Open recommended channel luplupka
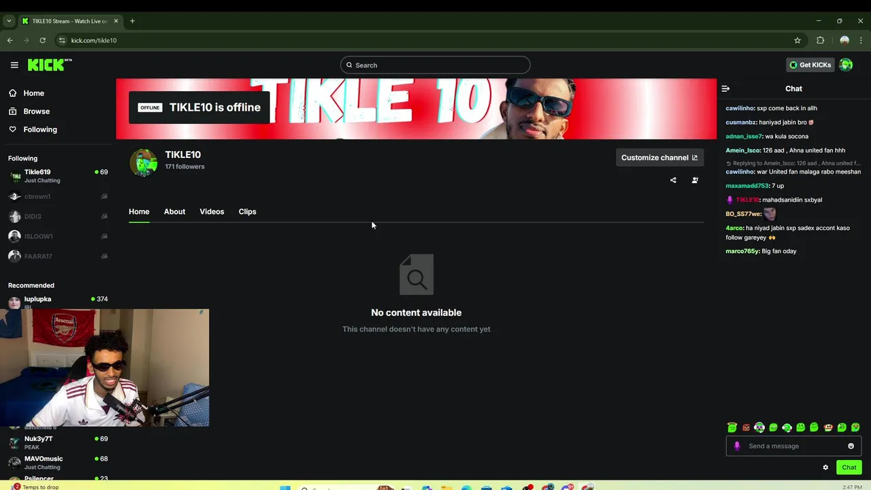 click(x=58, y=301)
